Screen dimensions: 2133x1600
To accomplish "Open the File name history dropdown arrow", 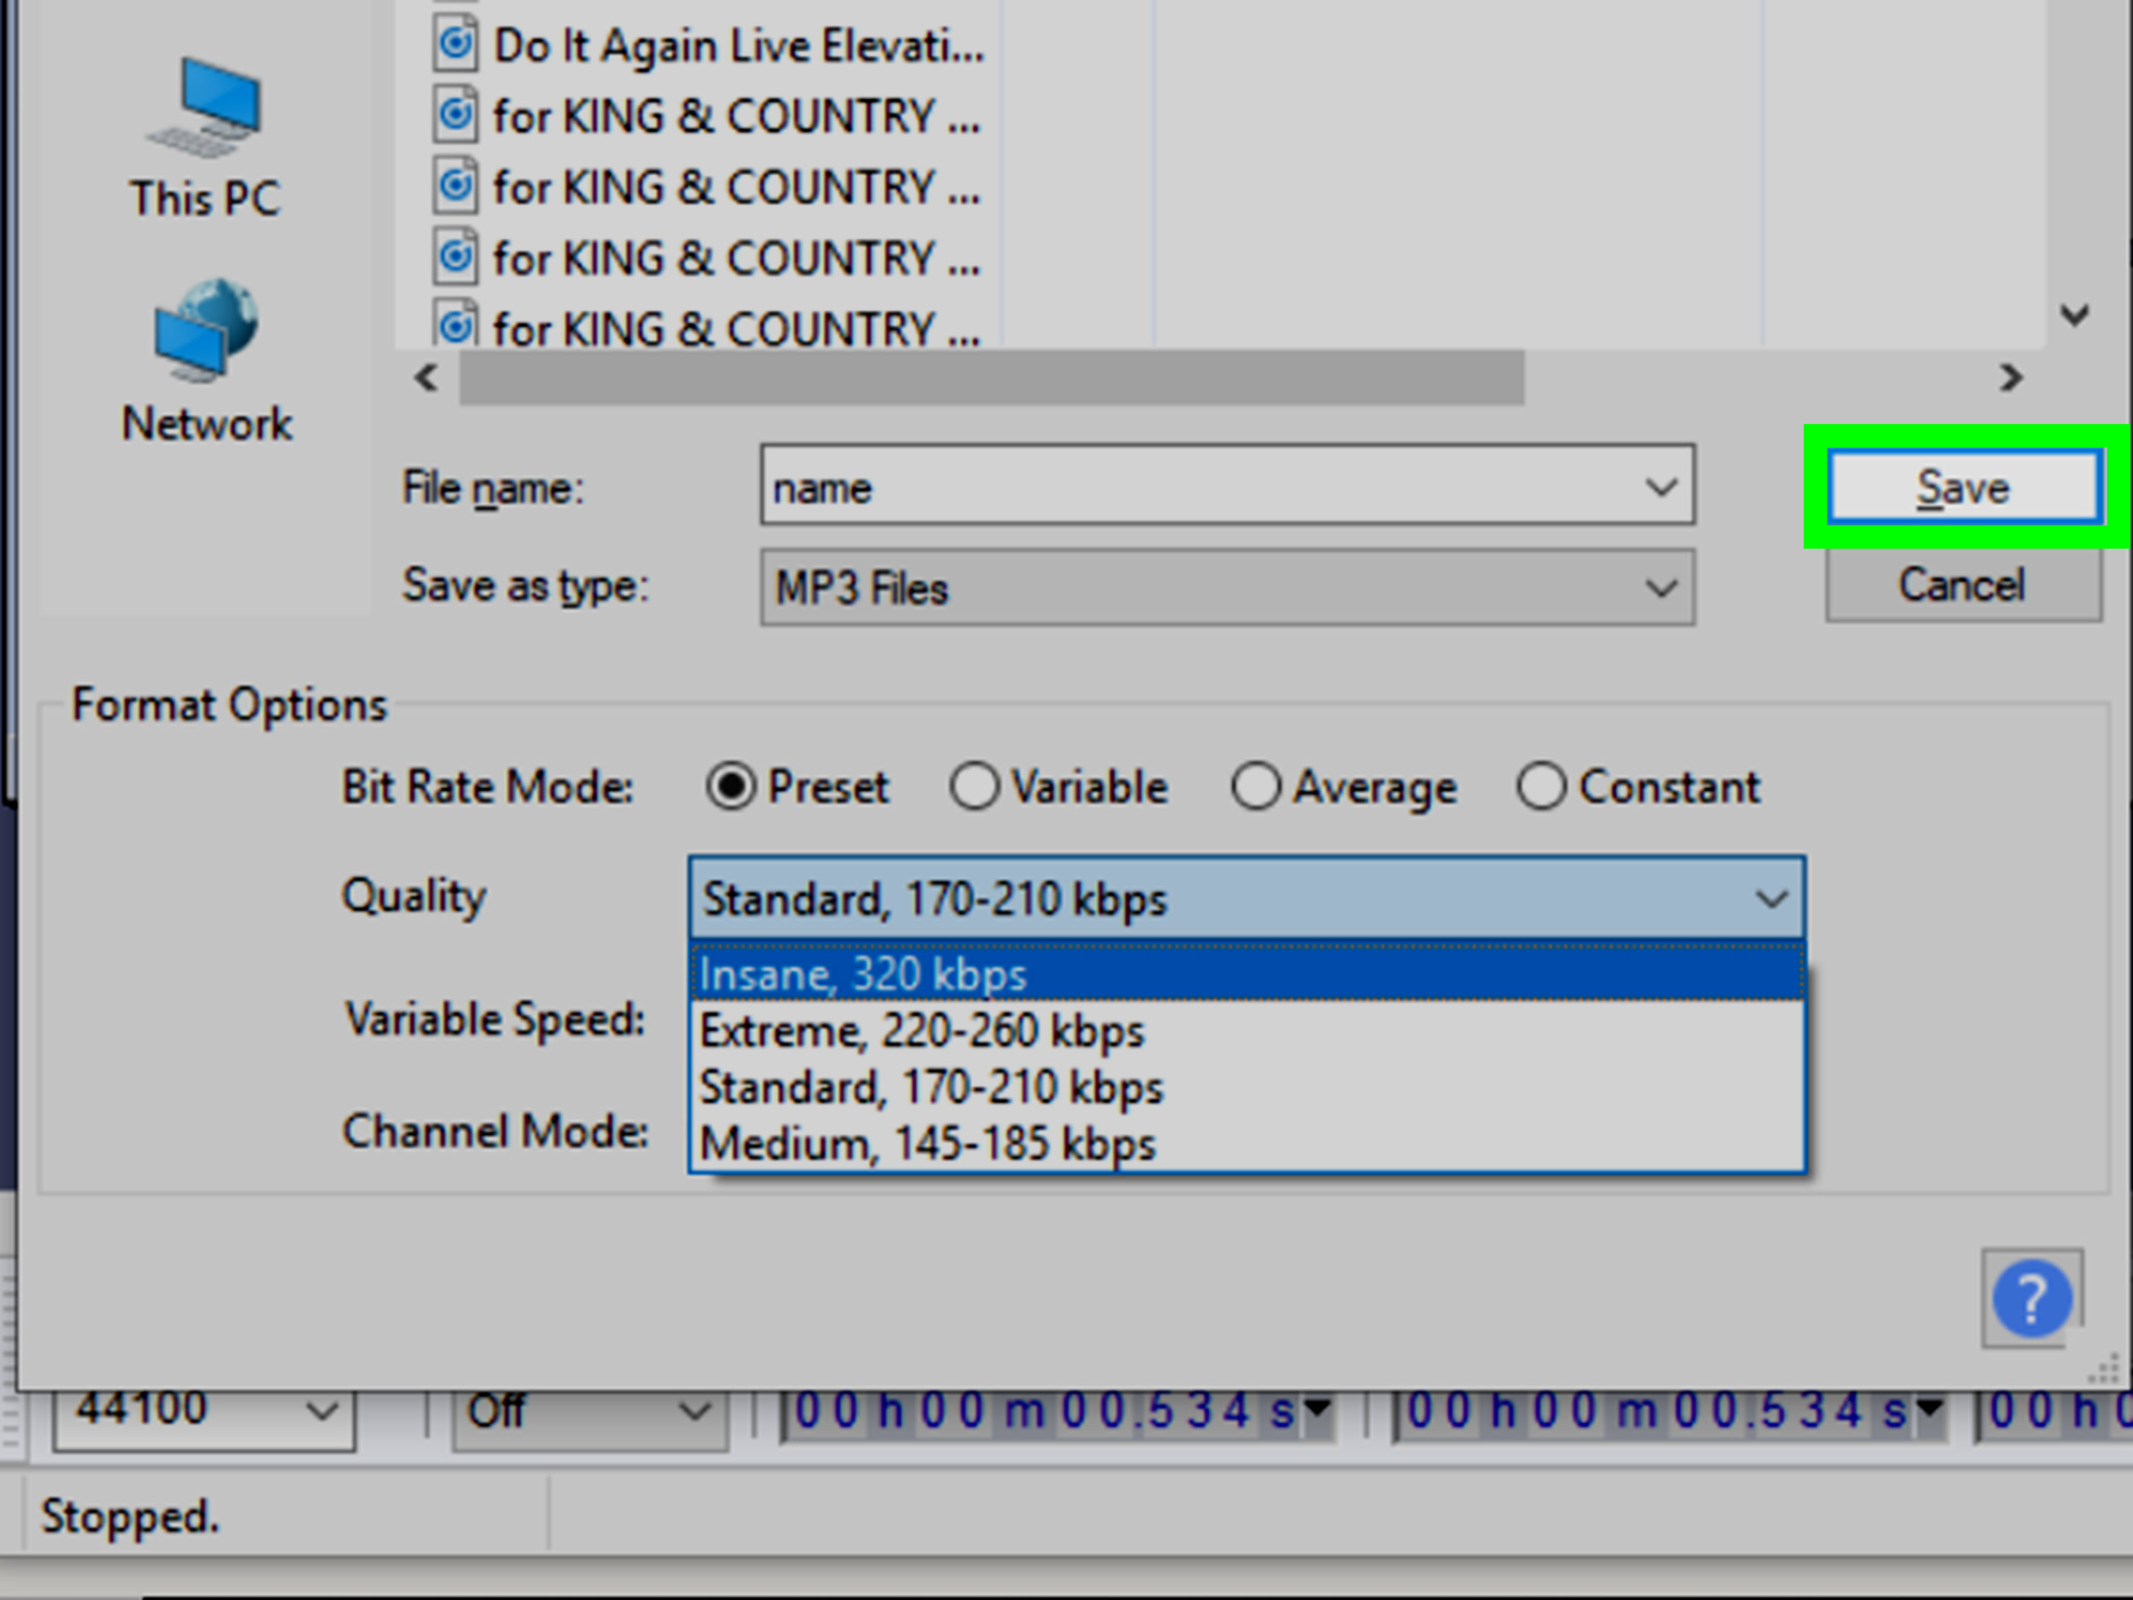I will 1660,487.
